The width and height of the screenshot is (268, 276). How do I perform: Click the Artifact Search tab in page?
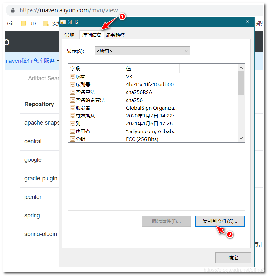43,78
